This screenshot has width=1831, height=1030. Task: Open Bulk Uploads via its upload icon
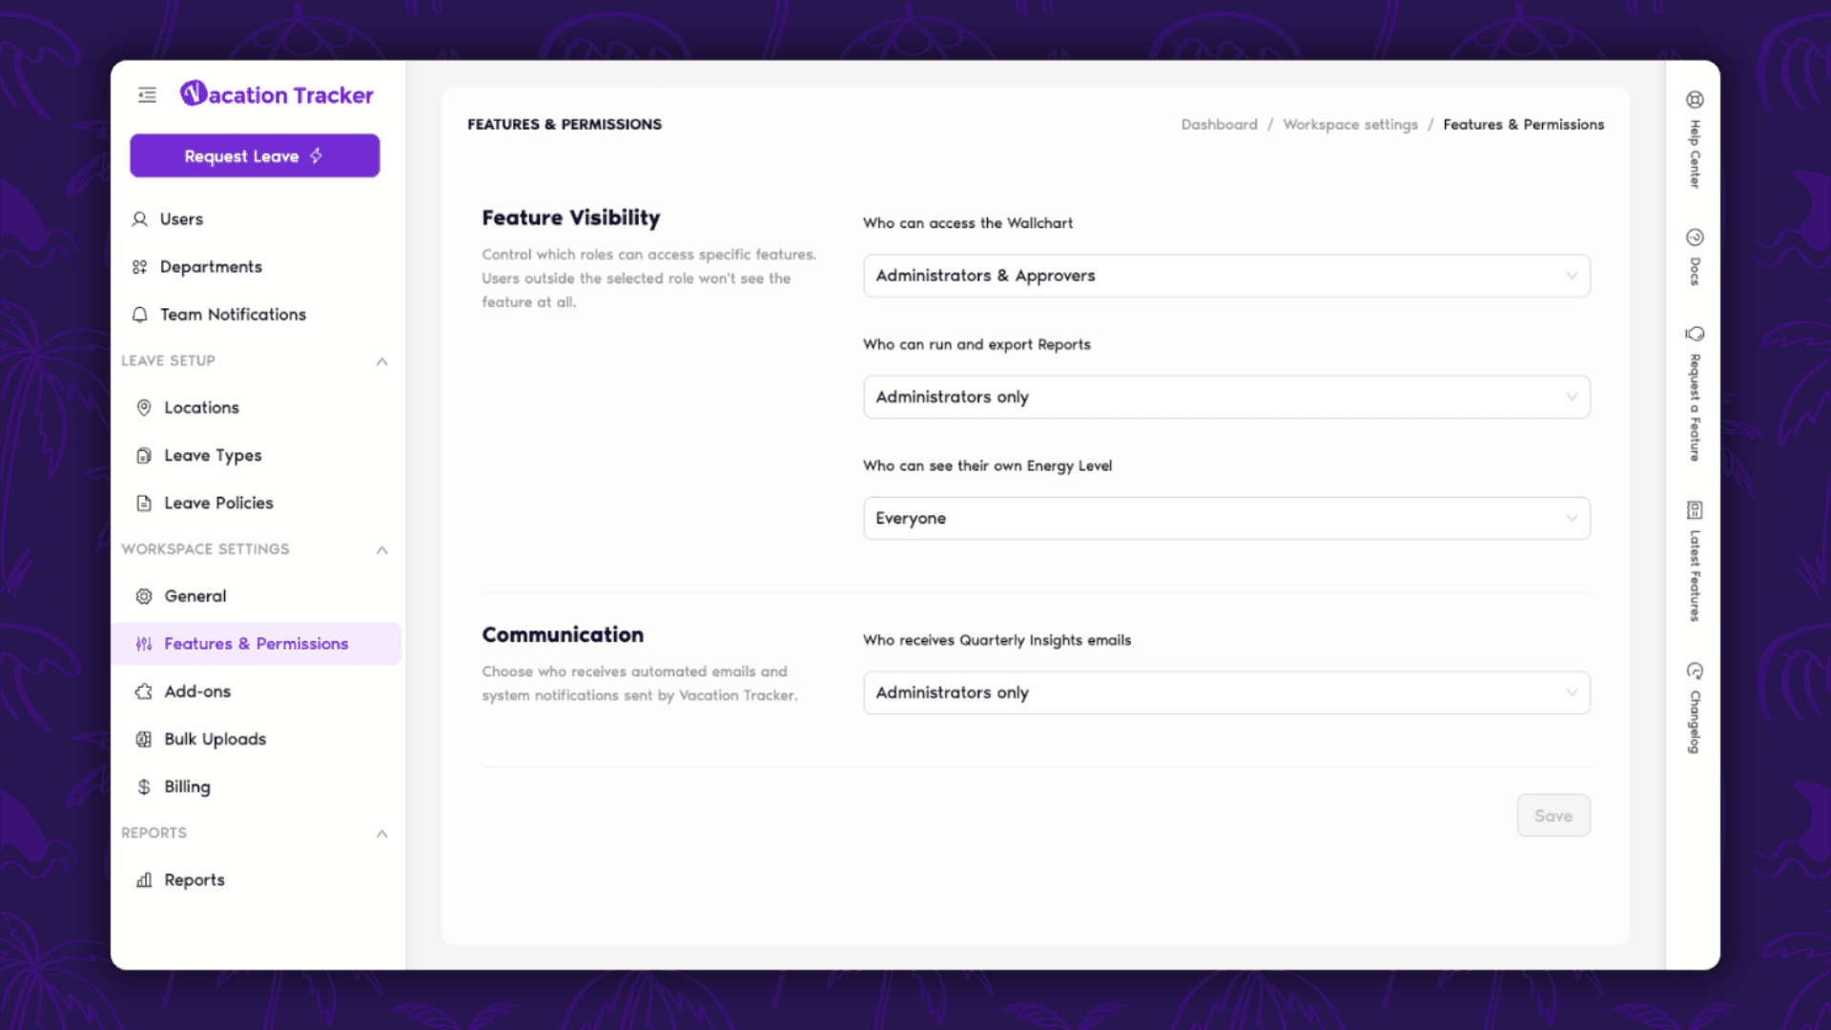point(144,739)
